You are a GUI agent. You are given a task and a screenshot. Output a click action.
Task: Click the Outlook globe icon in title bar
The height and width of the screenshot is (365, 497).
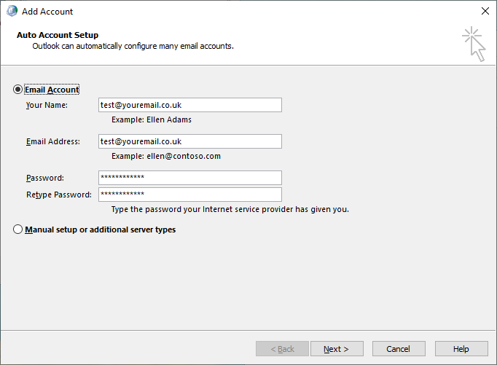[x=12, y=11]
